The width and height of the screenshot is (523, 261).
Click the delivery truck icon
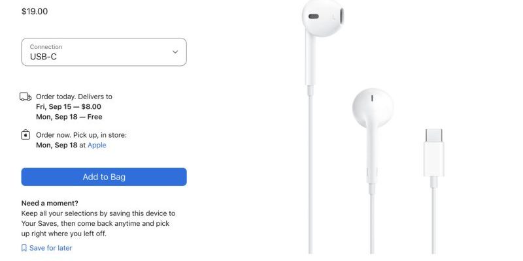tap(25, 97)
